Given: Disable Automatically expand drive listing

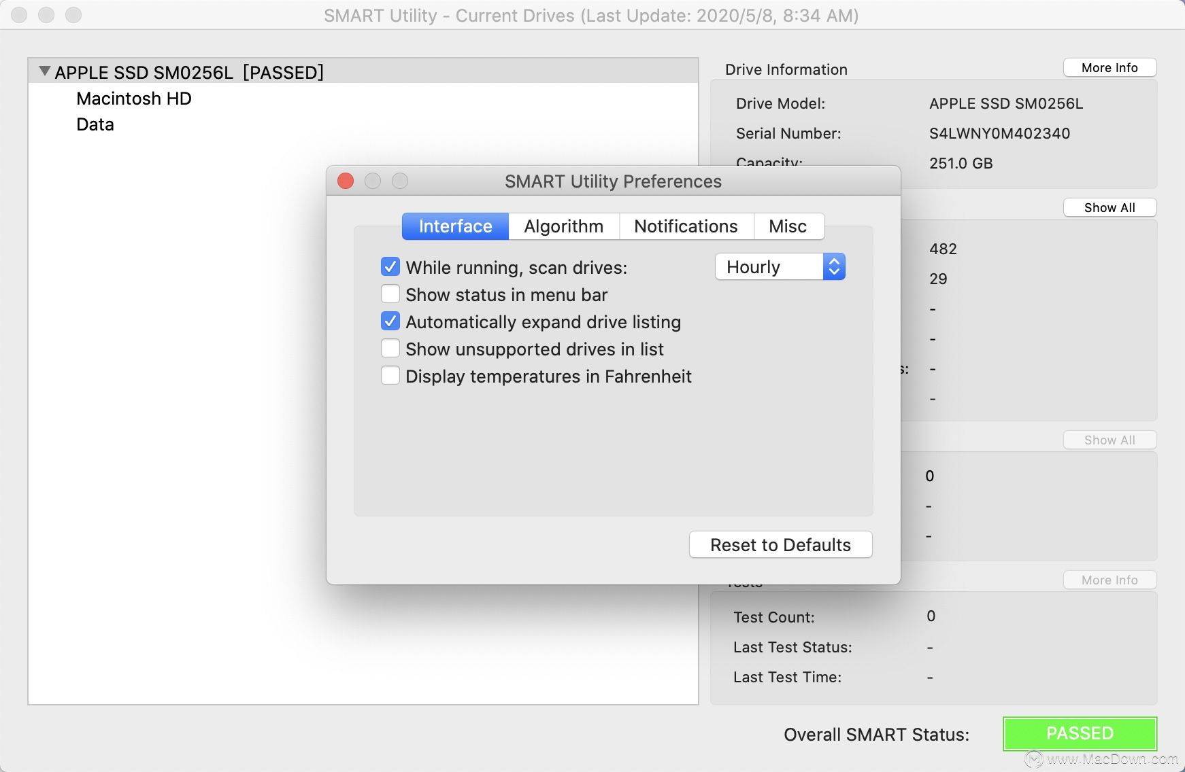Looking at the screenshot, I should tap(390, 321).
